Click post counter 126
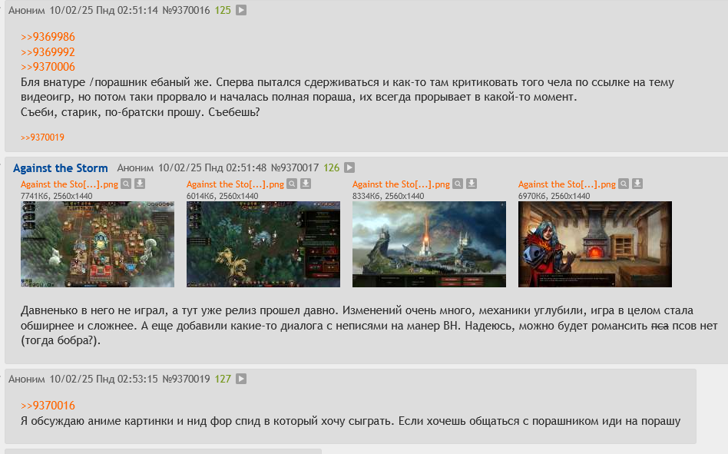This screenshot has height=454, width=728. tap(332, 167)
